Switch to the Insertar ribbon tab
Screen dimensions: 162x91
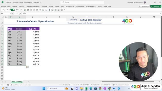pyautogui.click(x=15, y=6)
